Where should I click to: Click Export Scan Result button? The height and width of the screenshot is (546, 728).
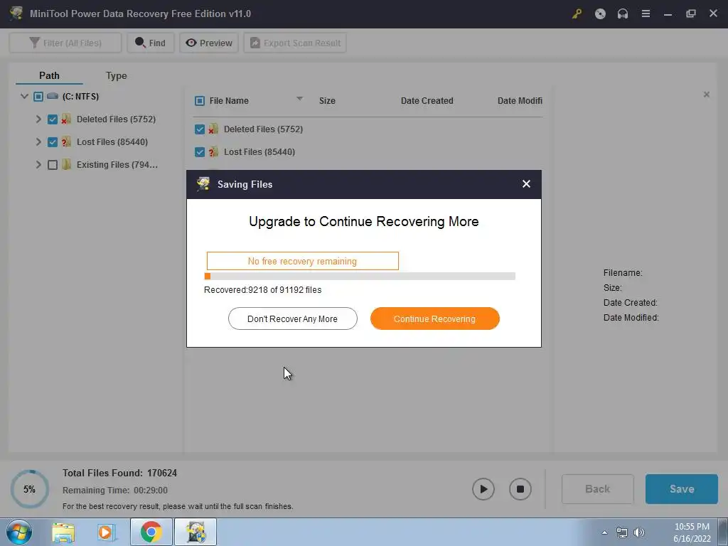click(295, 43)
